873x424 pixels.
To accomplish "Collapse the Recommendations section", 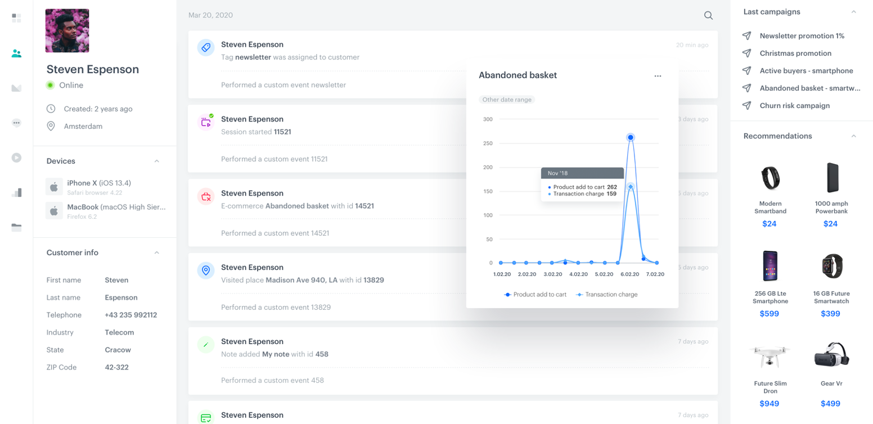I will [853, 136].
